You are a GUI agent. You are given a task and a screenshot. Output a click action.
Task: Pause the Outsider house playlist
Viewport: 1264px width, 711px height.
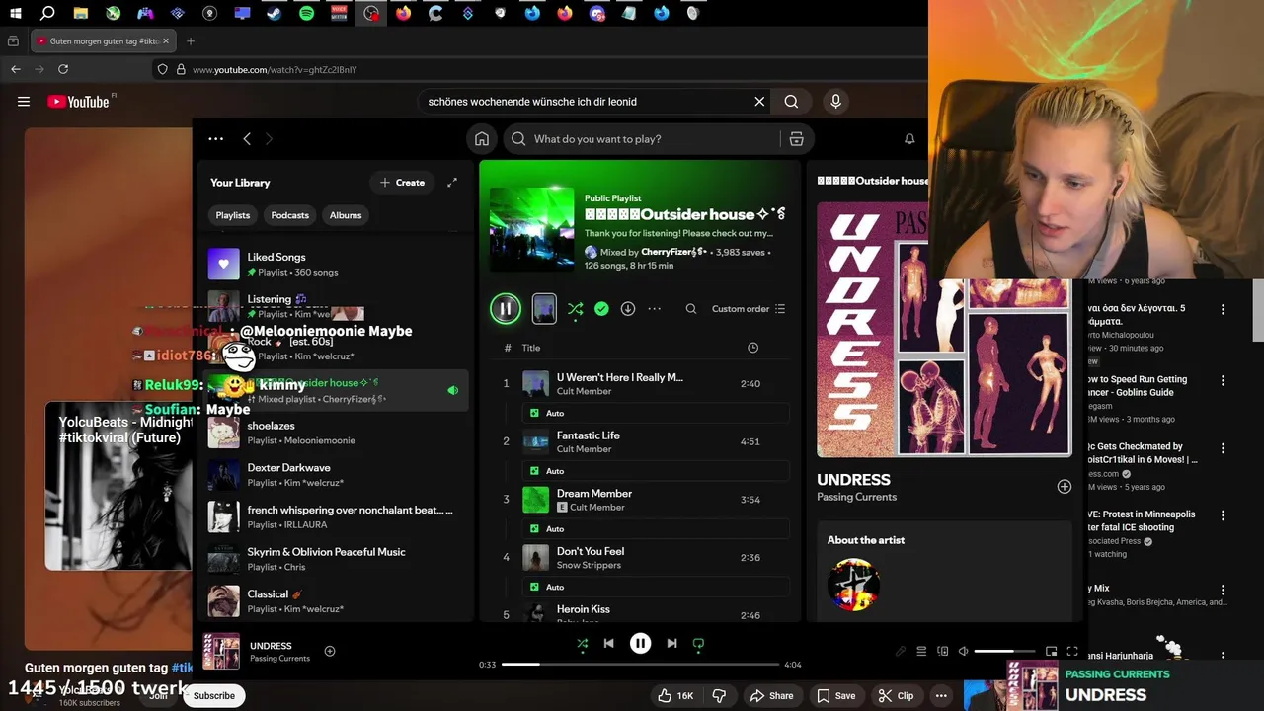coord(505,309)
